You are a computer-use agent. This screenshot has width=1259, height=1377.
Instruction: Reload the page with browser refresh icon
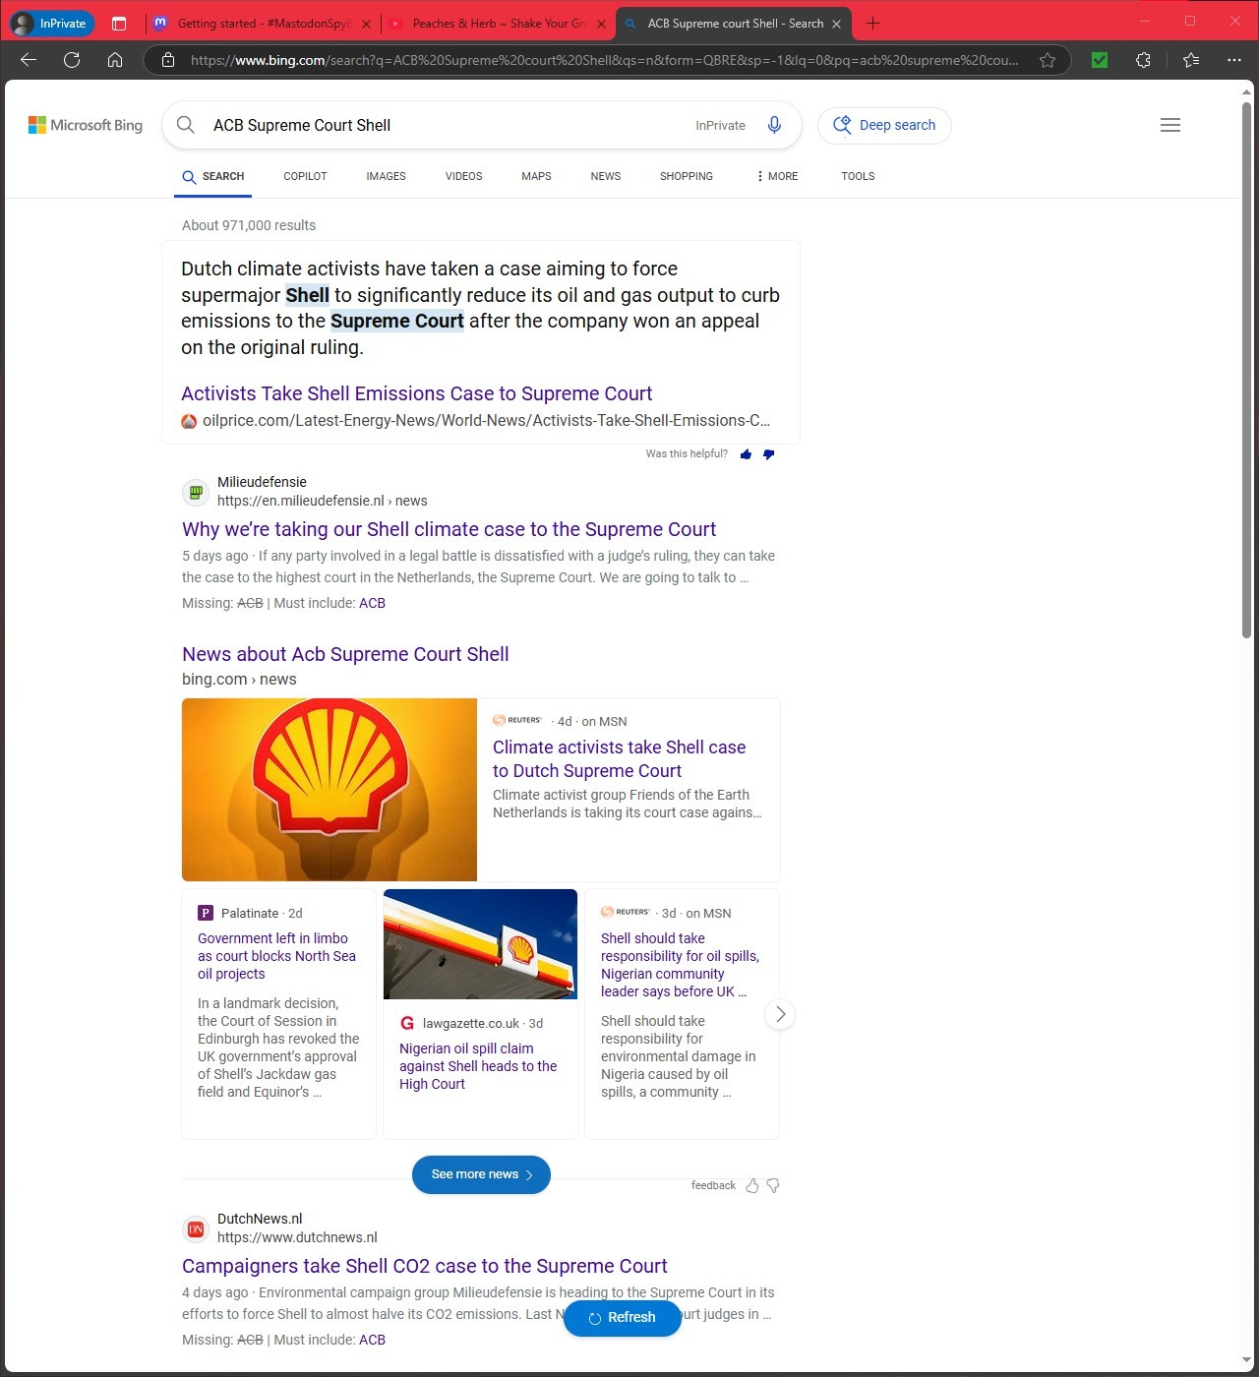click(x=72, y=60)
